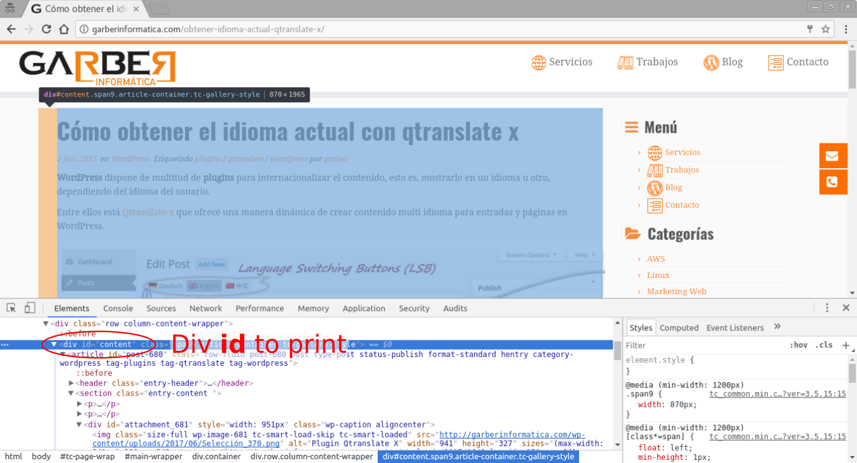Click the orange phone call button
The image size is (857, 463).
pyautogui.click(x=833, y=182)
